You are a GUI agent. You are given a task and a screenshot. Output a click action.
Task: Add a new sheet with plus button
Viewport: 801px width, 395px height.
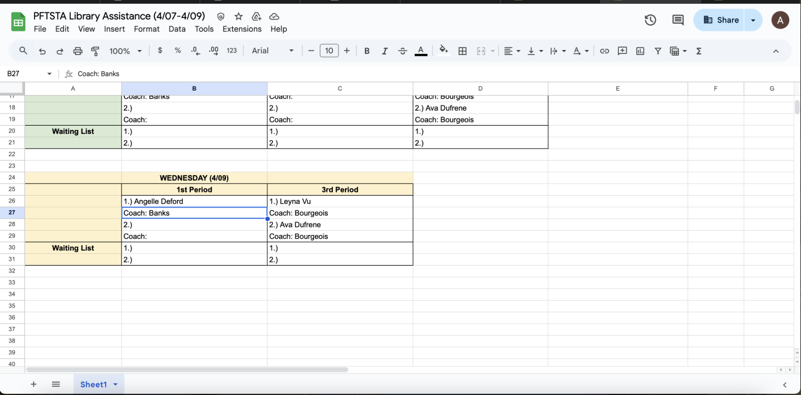click(x=34, y=384)
